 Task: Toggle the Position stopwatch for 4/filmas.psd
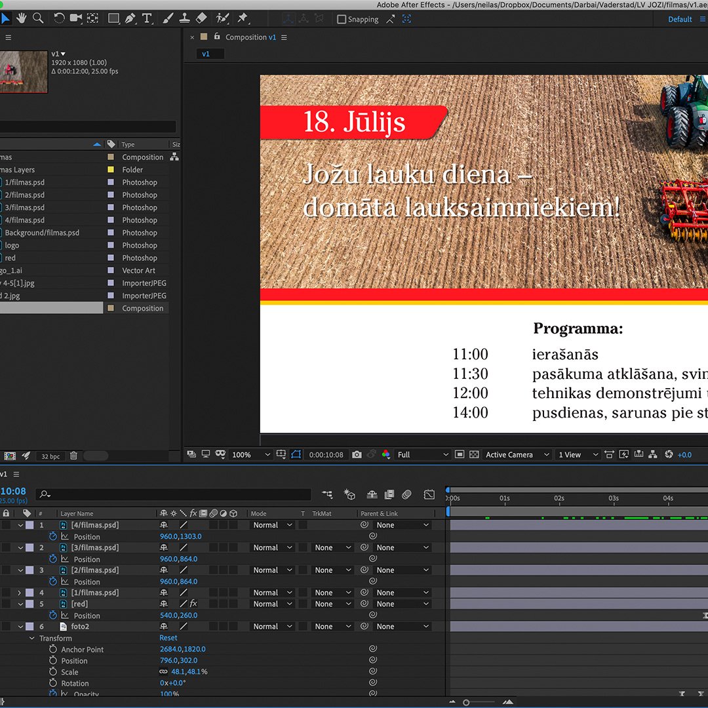click(53, 536)
